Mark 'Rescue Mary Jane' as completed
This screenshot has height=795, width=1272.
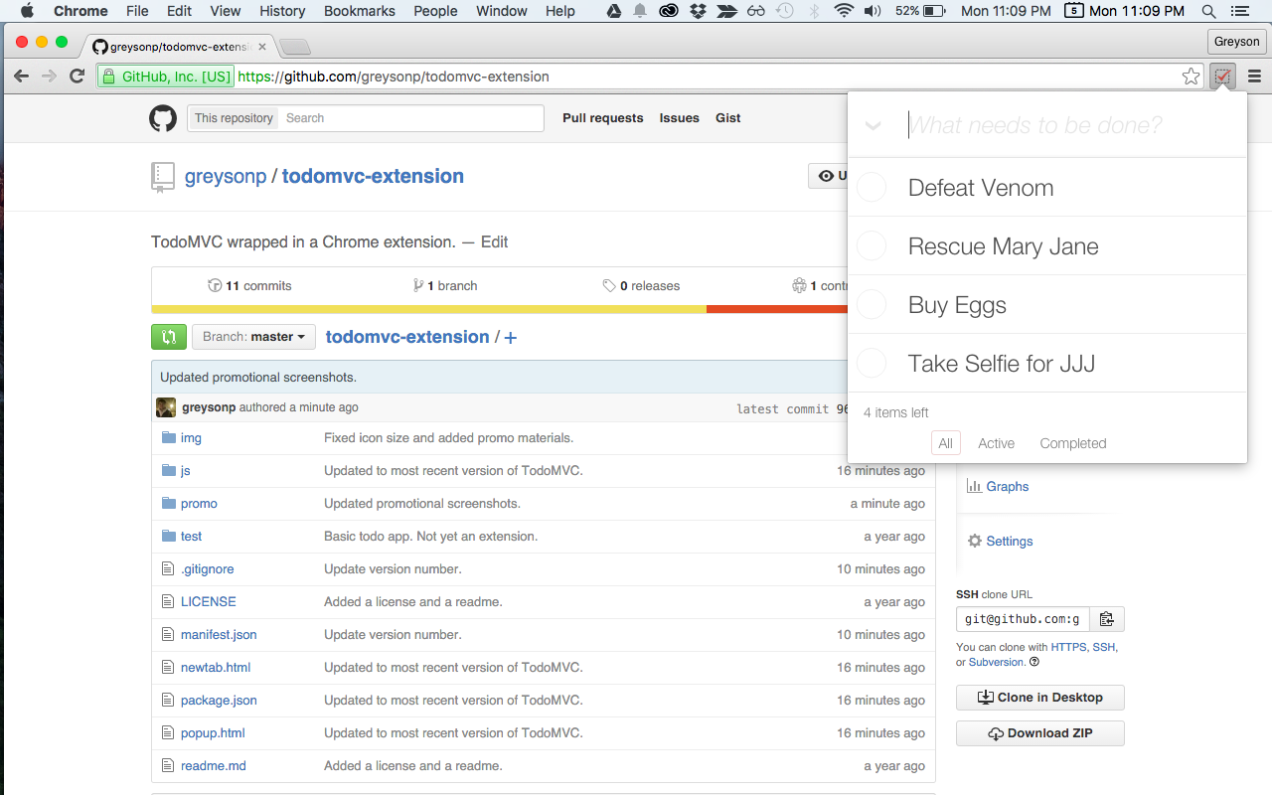tap(872, 245)
